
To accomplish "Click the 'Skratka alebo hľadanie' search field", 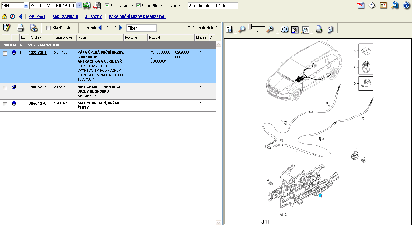I will [213, 6].
